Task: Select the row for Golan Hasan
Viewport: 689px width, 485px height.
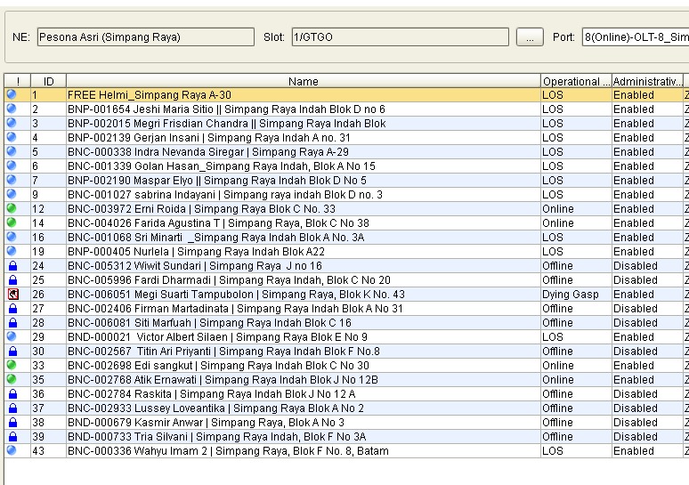Action: pyautogui.click(x=221, y=166)
